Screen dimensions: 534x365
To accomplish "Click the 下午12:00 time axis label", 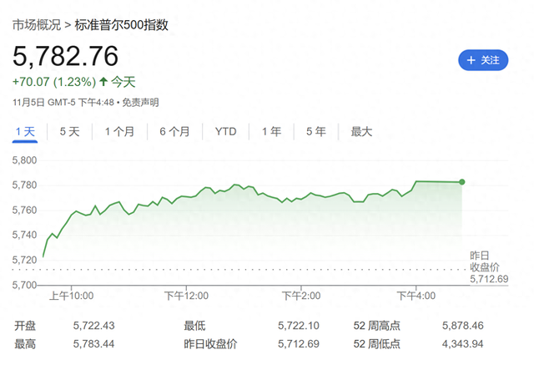I will pos(185,295).
